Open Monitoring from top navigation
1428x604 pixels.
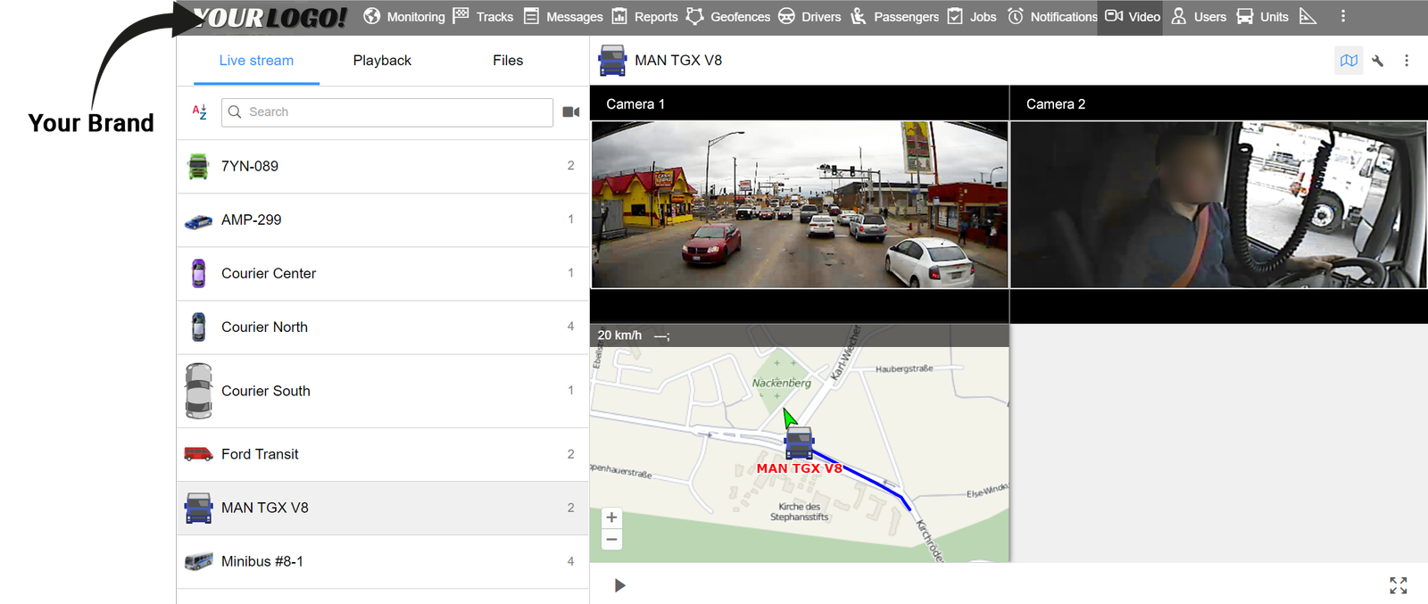[x=404, y=17]
